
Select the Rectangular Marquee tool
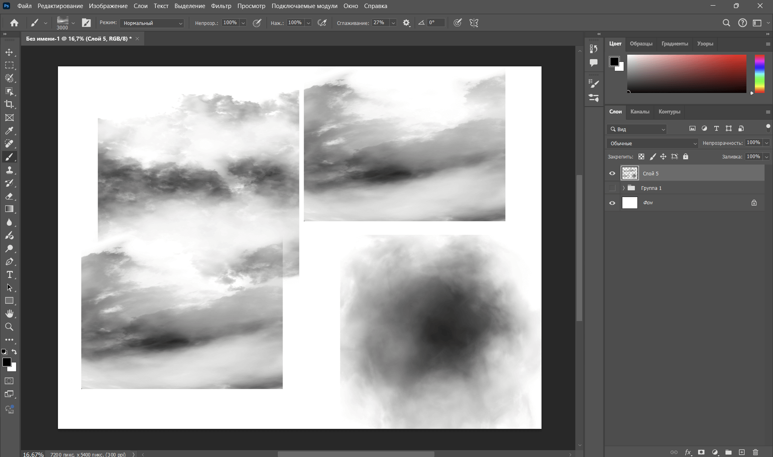pyautogui.click(x=9, y=65)
